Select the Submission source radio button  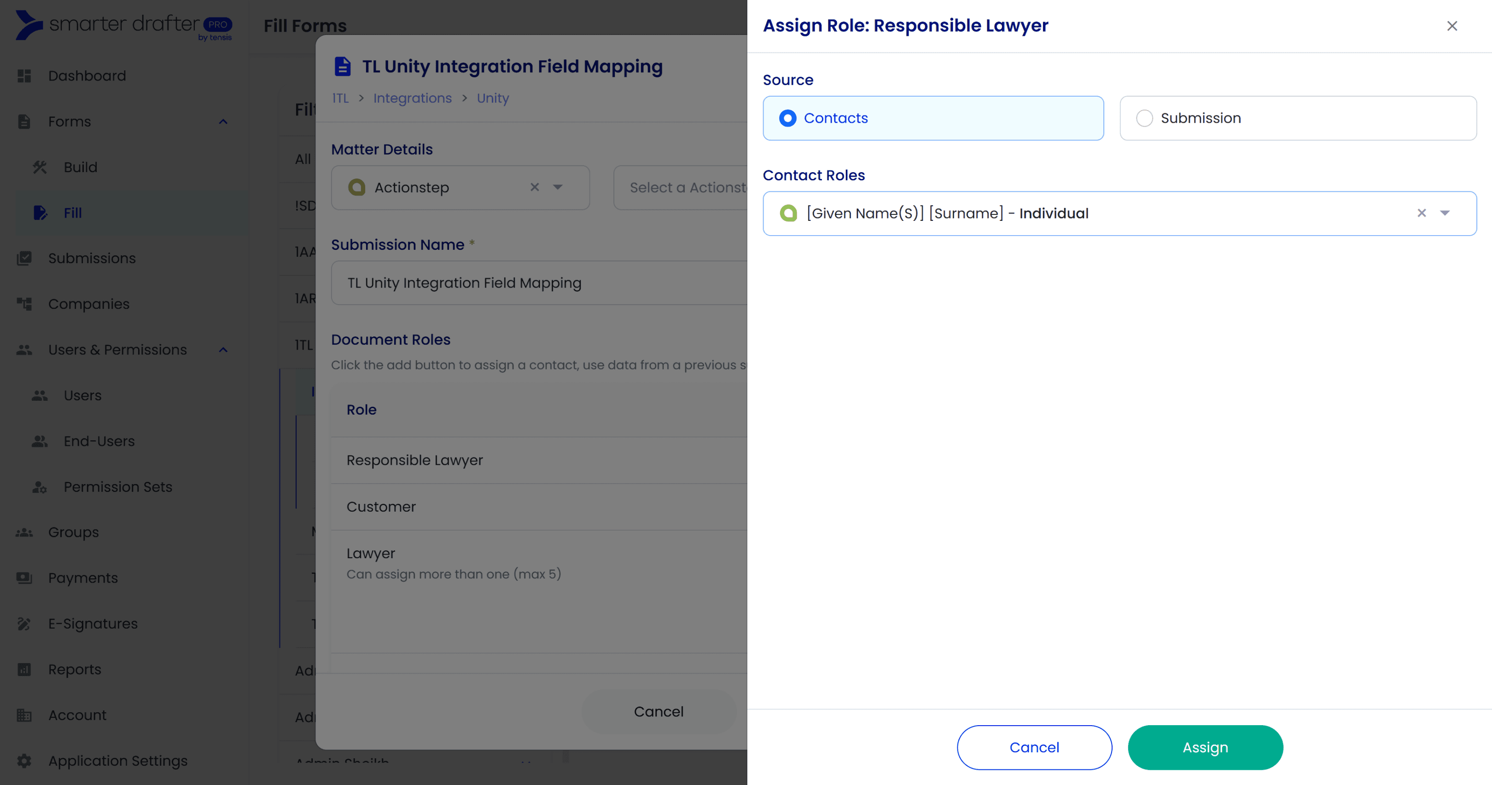[x=1144, y=118]
